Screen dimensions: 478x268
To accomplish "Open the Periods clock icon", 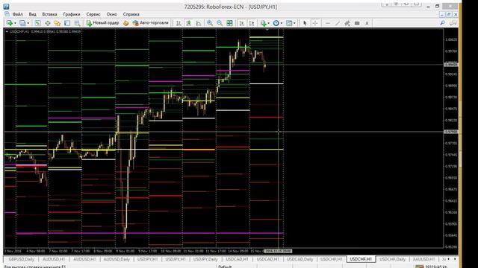I will 276,23.
